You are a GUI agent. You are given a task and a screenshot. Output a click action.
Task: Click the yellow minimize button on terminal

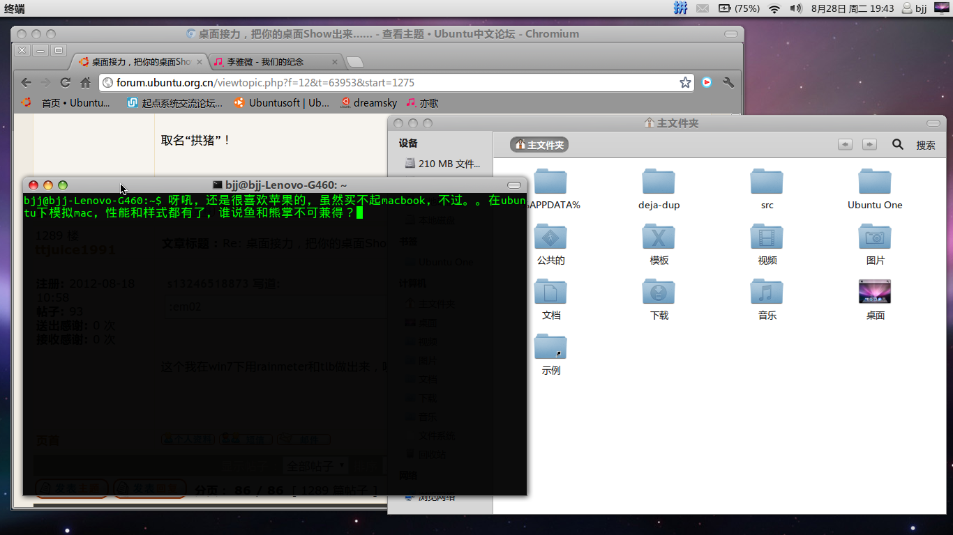pyautogui.click(x=48, y=185)
